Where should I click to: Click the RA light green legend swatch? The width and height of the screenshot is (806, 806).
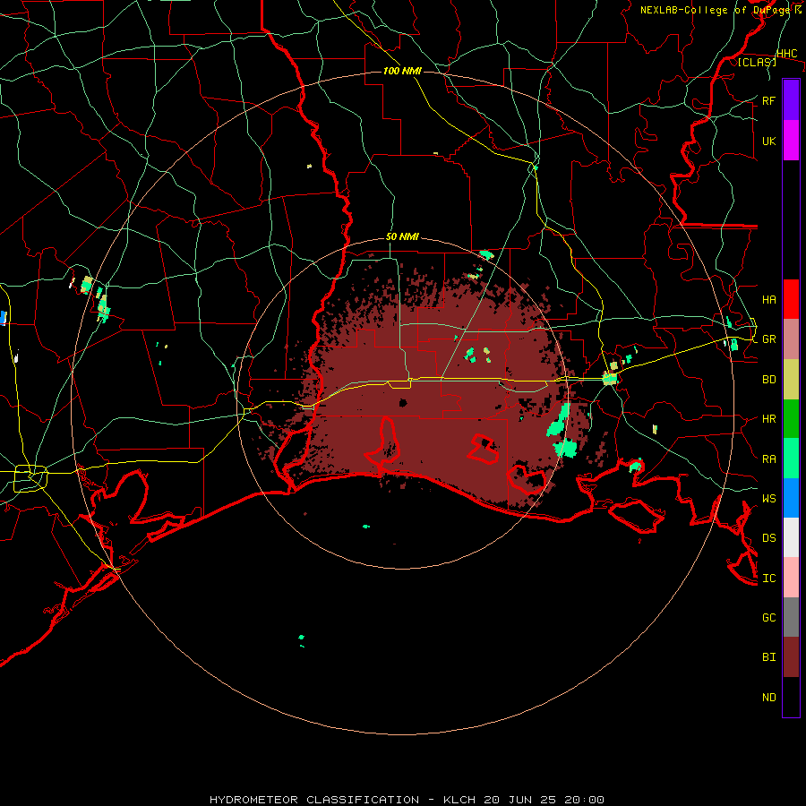pos(791,459)
